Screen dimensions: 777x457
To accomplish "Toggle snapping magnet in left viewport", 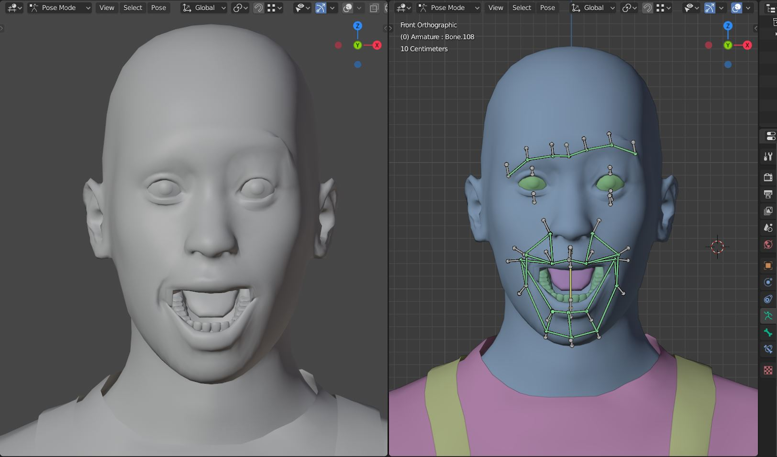I will coord(259,8).
